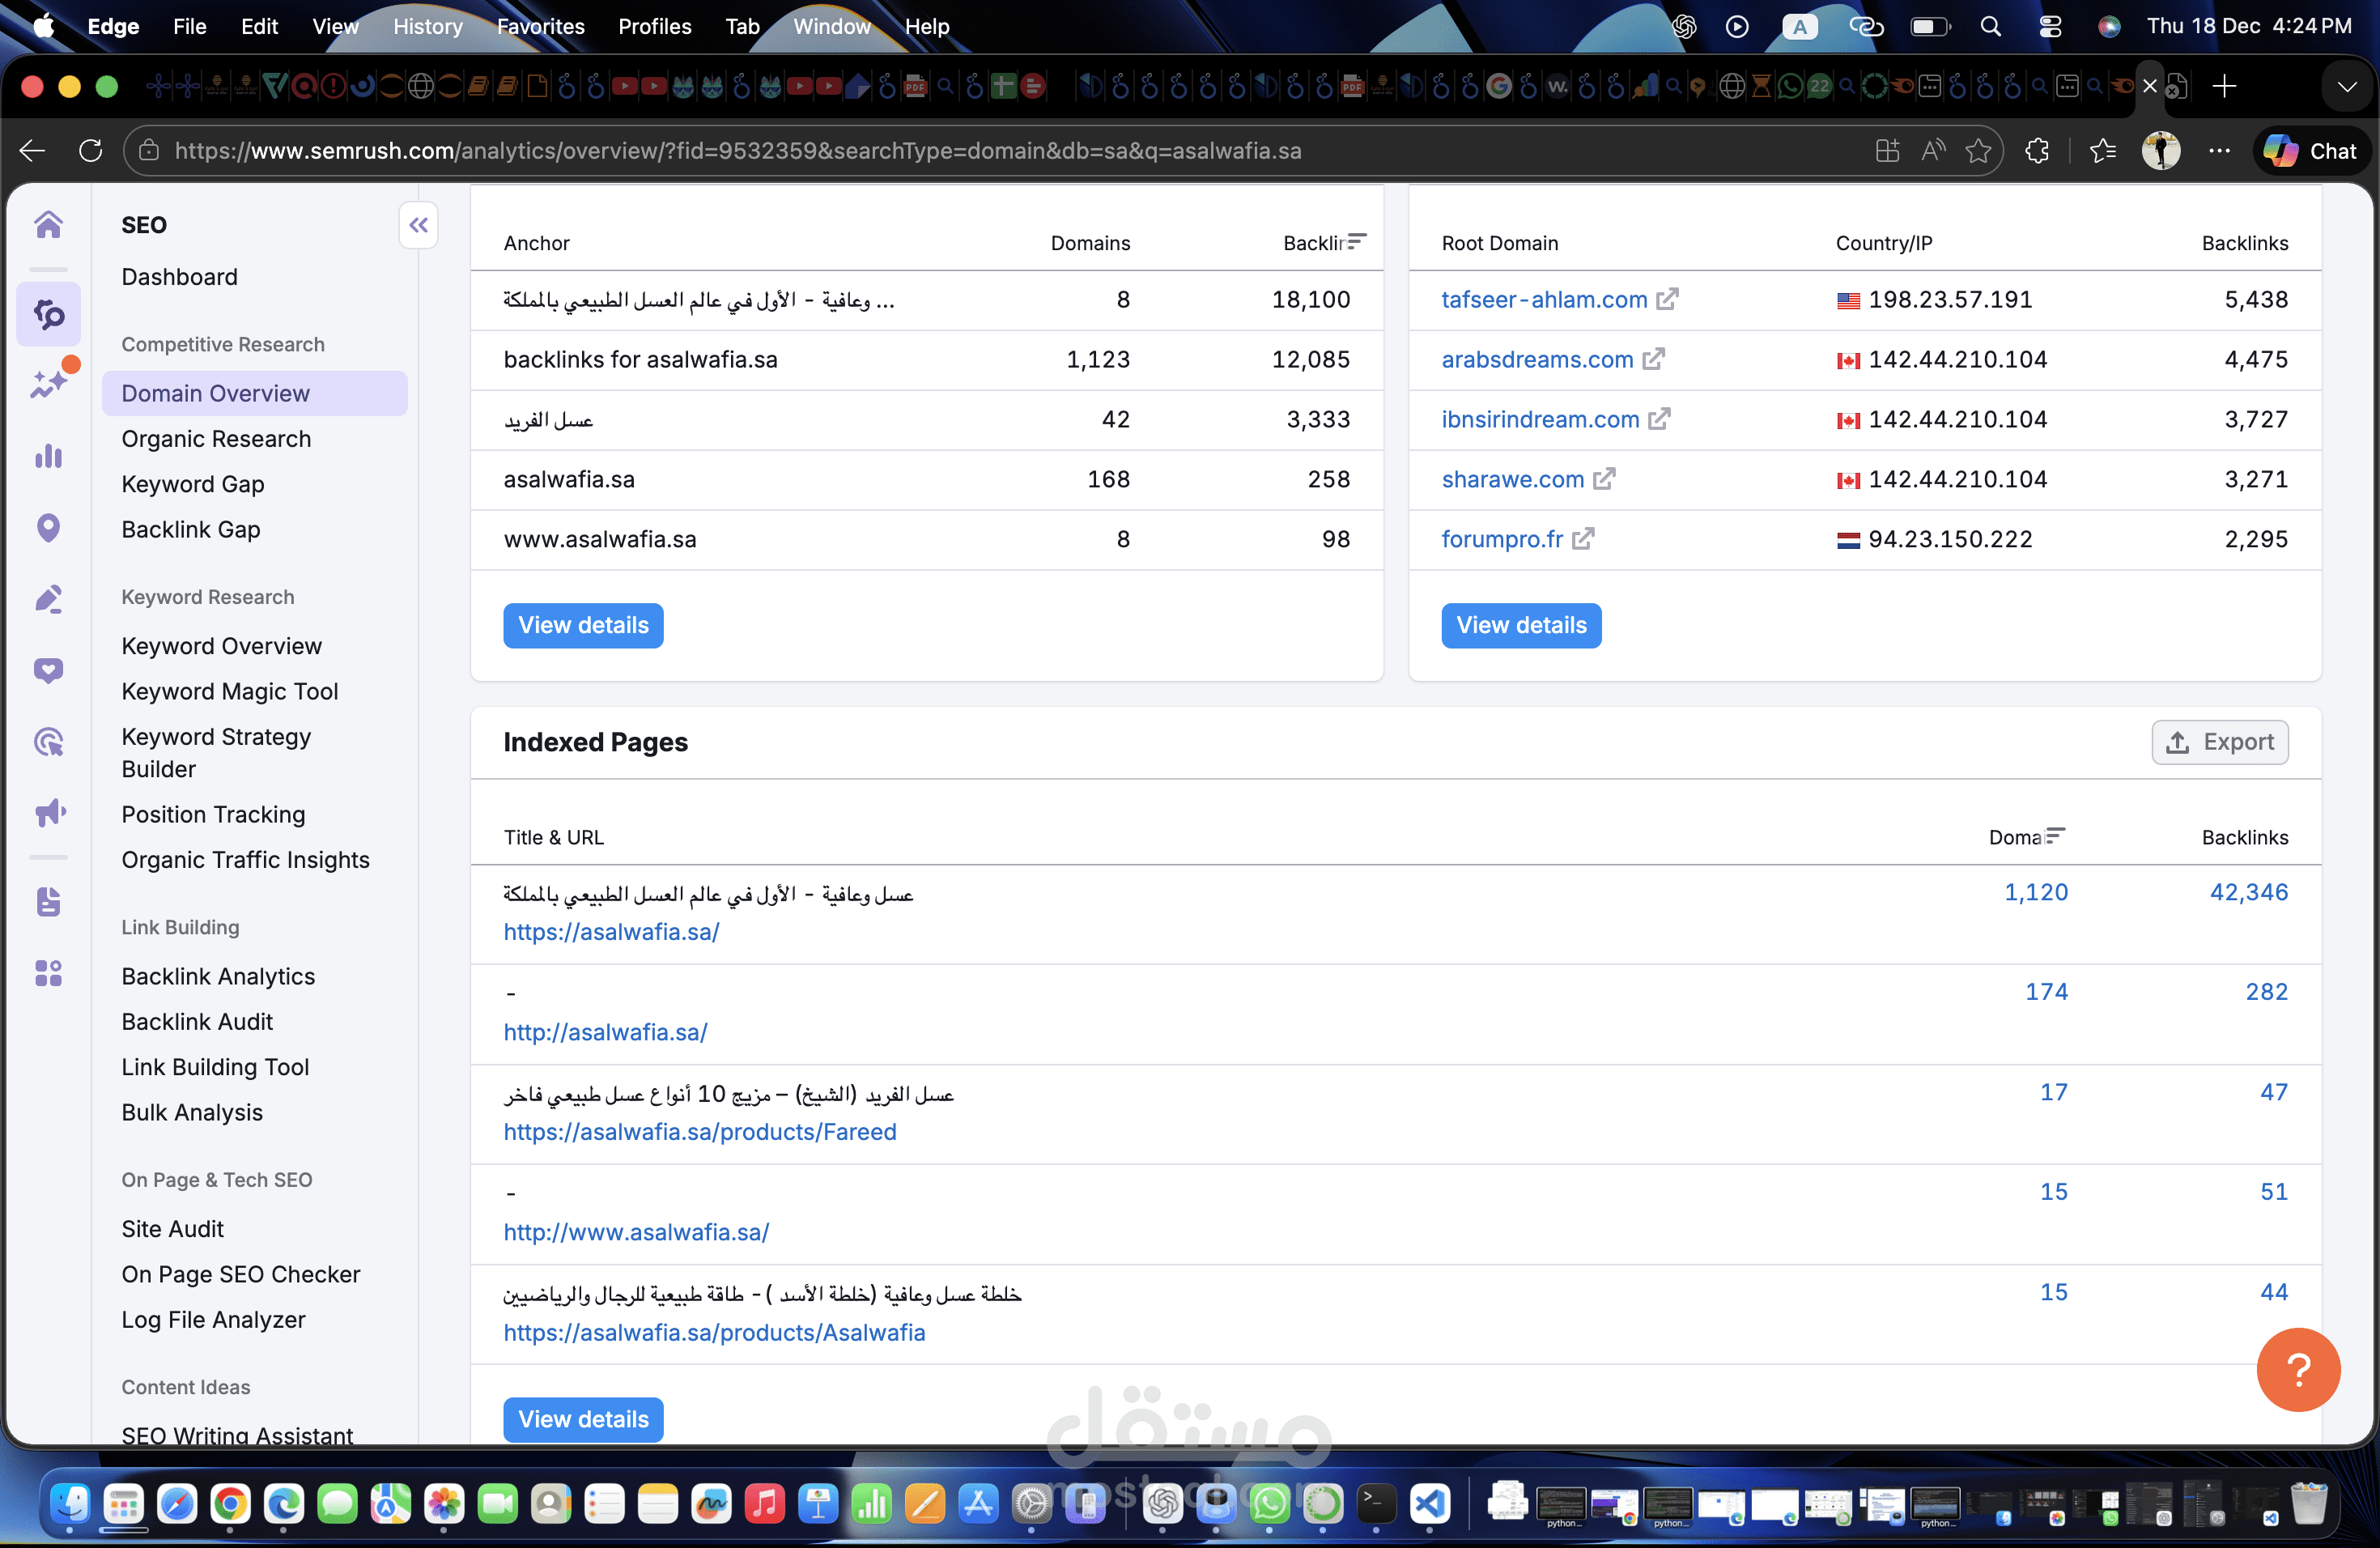This screenshot has width=2380, height=1548.
Task: Click Export button for Indexed Pages
Action: point(2219,742)
